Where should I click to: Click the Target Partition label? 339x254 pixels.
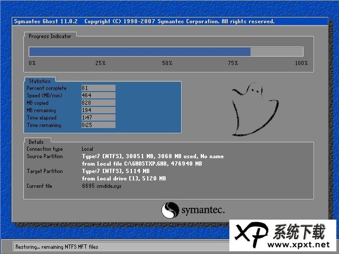click(44, 171)
